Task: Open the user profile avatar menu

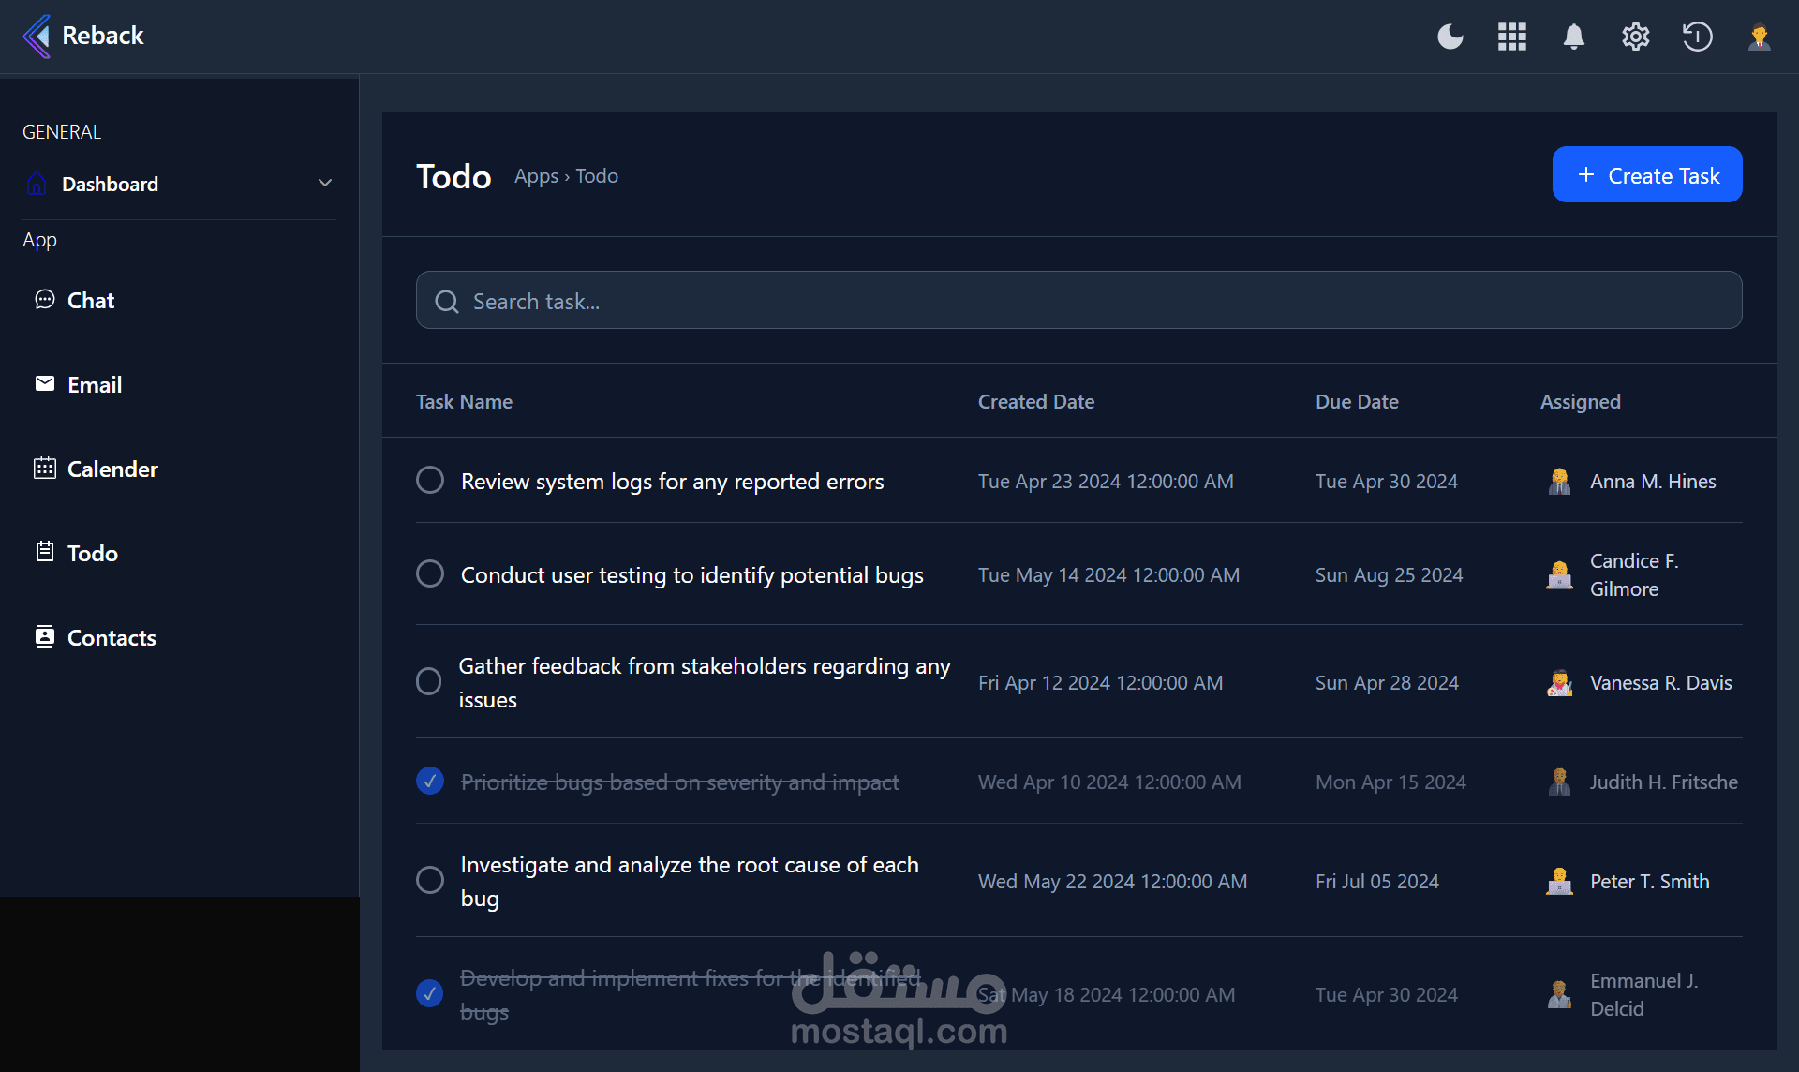Action: point(1759,37)
